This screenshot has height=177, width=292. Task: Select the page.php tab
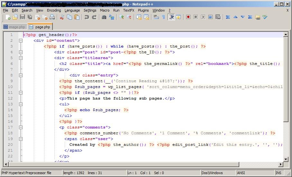(40, 27)
